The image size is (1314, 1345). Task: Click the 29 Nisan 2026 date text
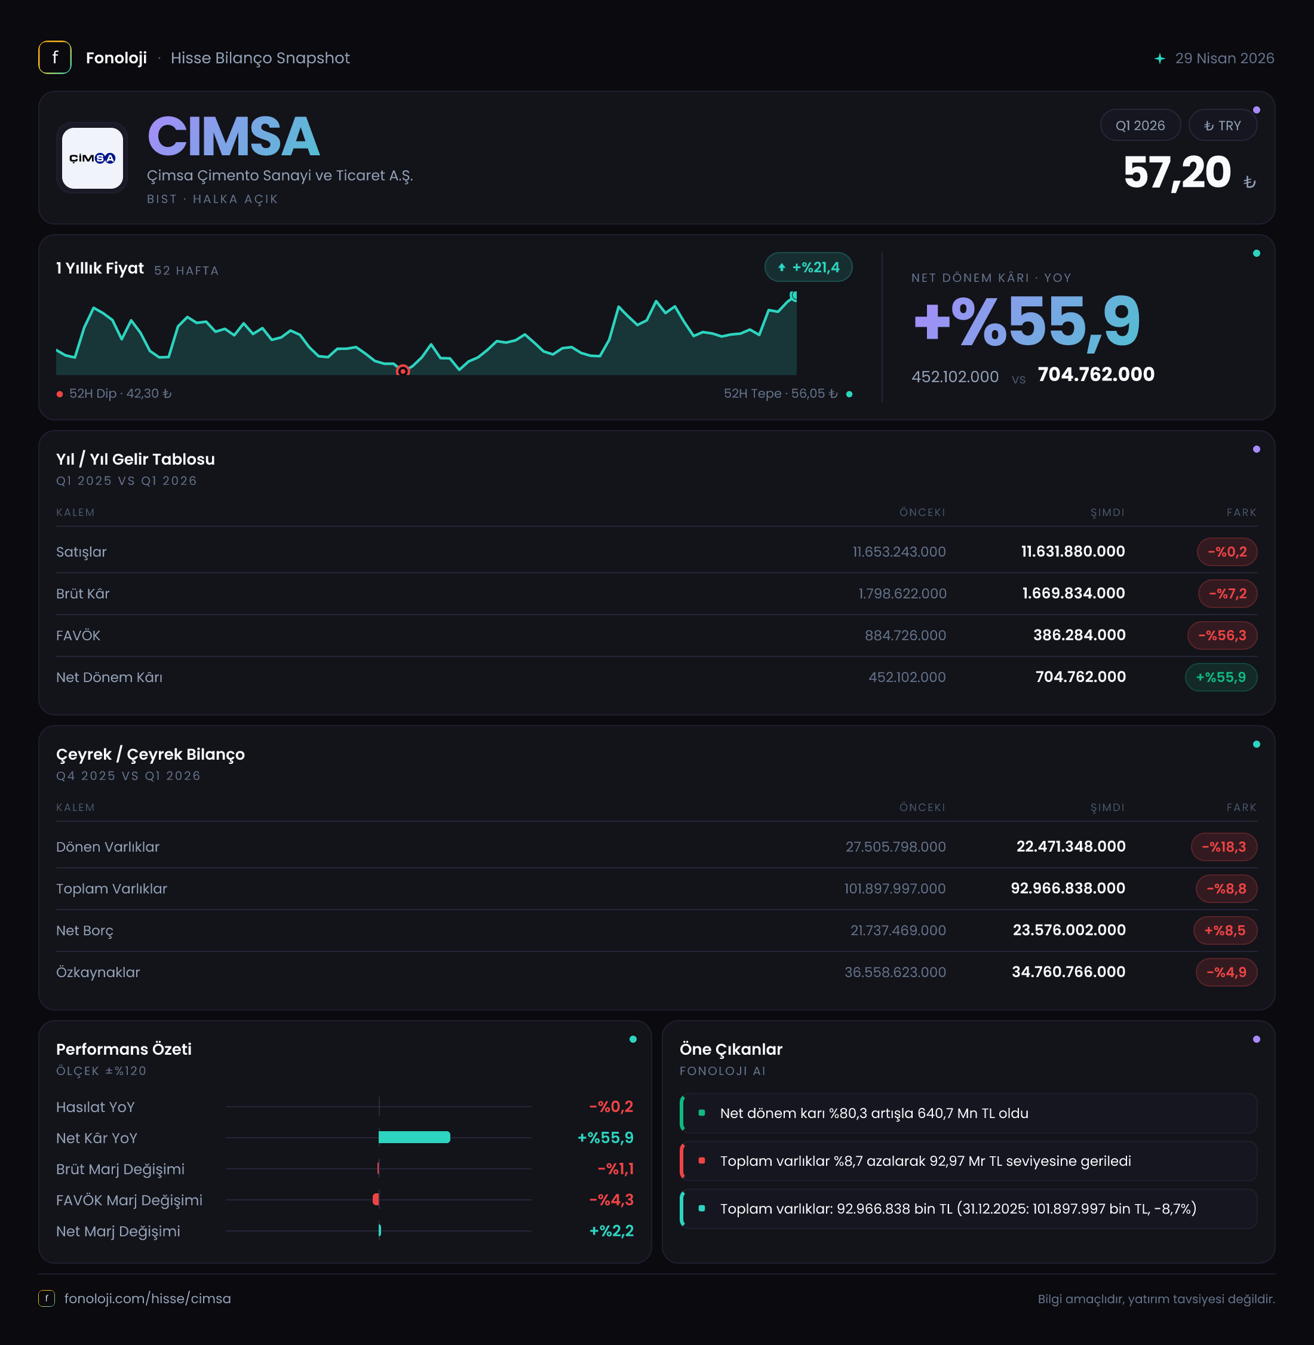(x=1224, y=58)
